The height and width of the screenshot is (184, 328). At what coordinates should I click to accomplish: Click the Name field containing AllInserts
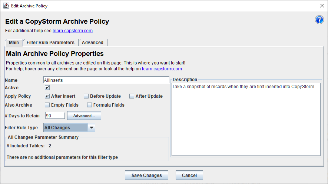[106, 80]
